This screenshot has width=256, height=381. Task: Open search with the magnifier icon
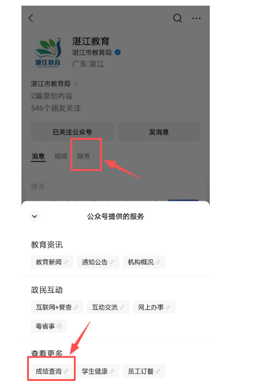point(178,18)
